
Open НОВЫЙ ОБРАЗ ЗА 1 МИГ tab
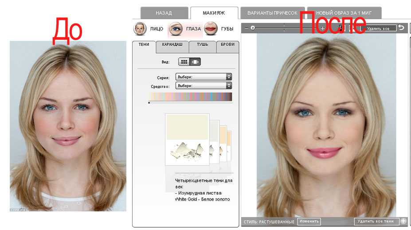(x=344, y=13)
